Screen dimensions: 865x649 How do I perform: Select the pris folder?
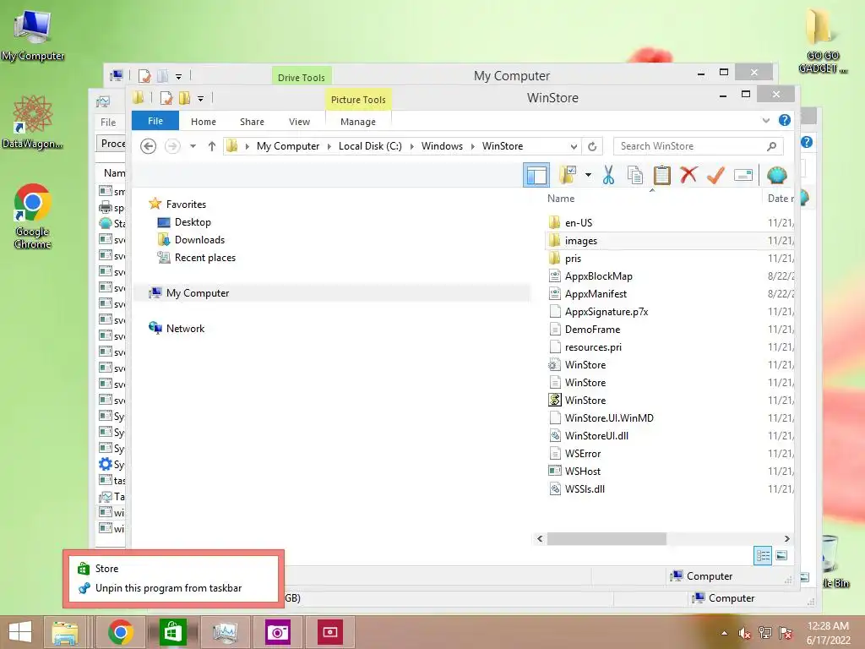click(573, 259)
